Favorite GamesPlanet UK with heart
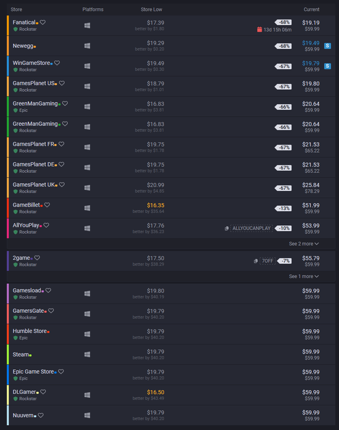339x430 pixels. point(62,185)
